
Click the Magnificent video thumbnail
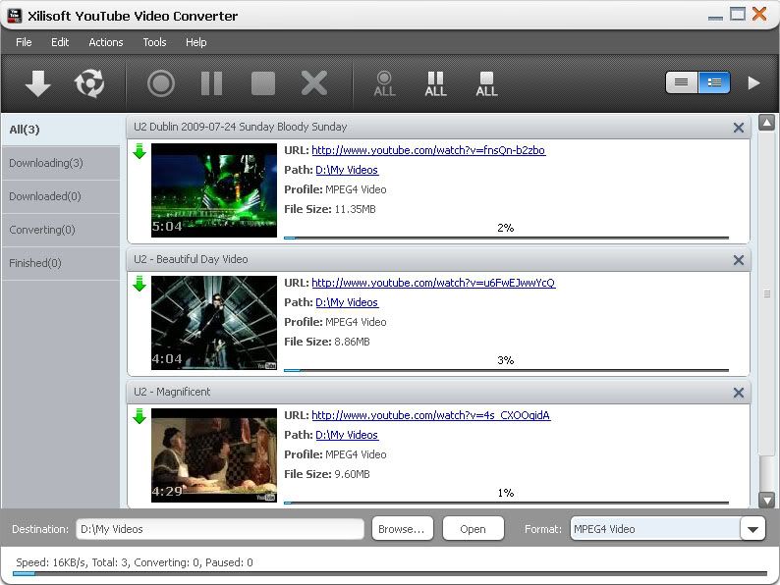[214, 455]
